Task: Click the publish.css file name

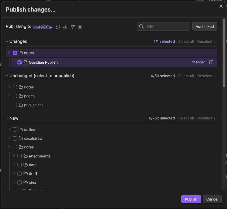Action: 34,105
